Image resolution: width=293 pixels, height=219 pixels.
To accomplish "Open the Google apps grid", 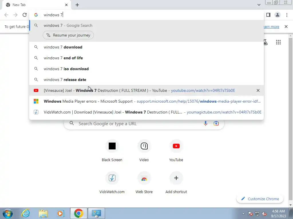I will [x=278, y=42].
